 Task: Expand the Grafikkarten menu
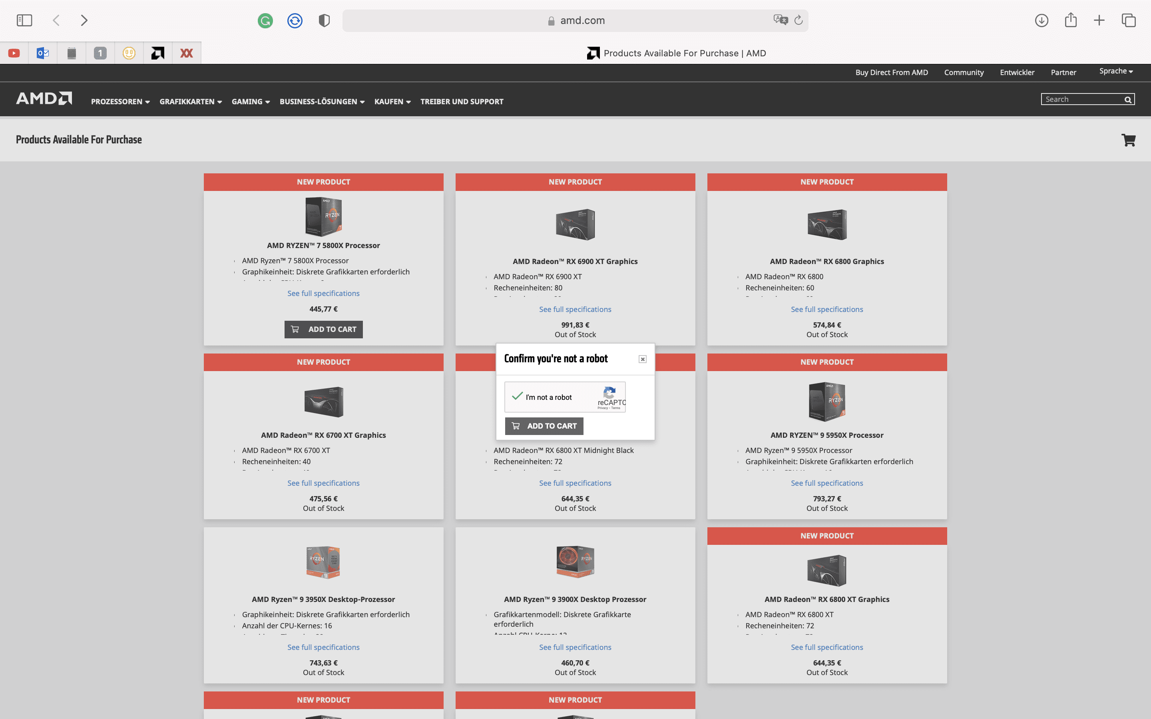pos(191,102)
